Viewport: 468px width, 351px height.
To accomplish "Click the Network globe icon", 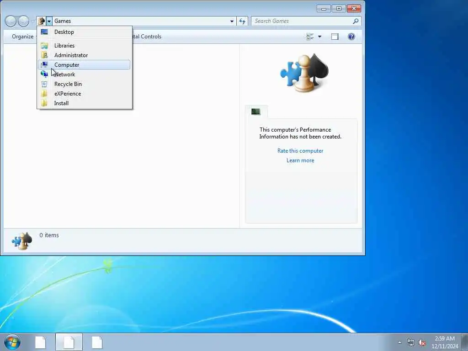I will pyautogui.click(x=44, y=74).
